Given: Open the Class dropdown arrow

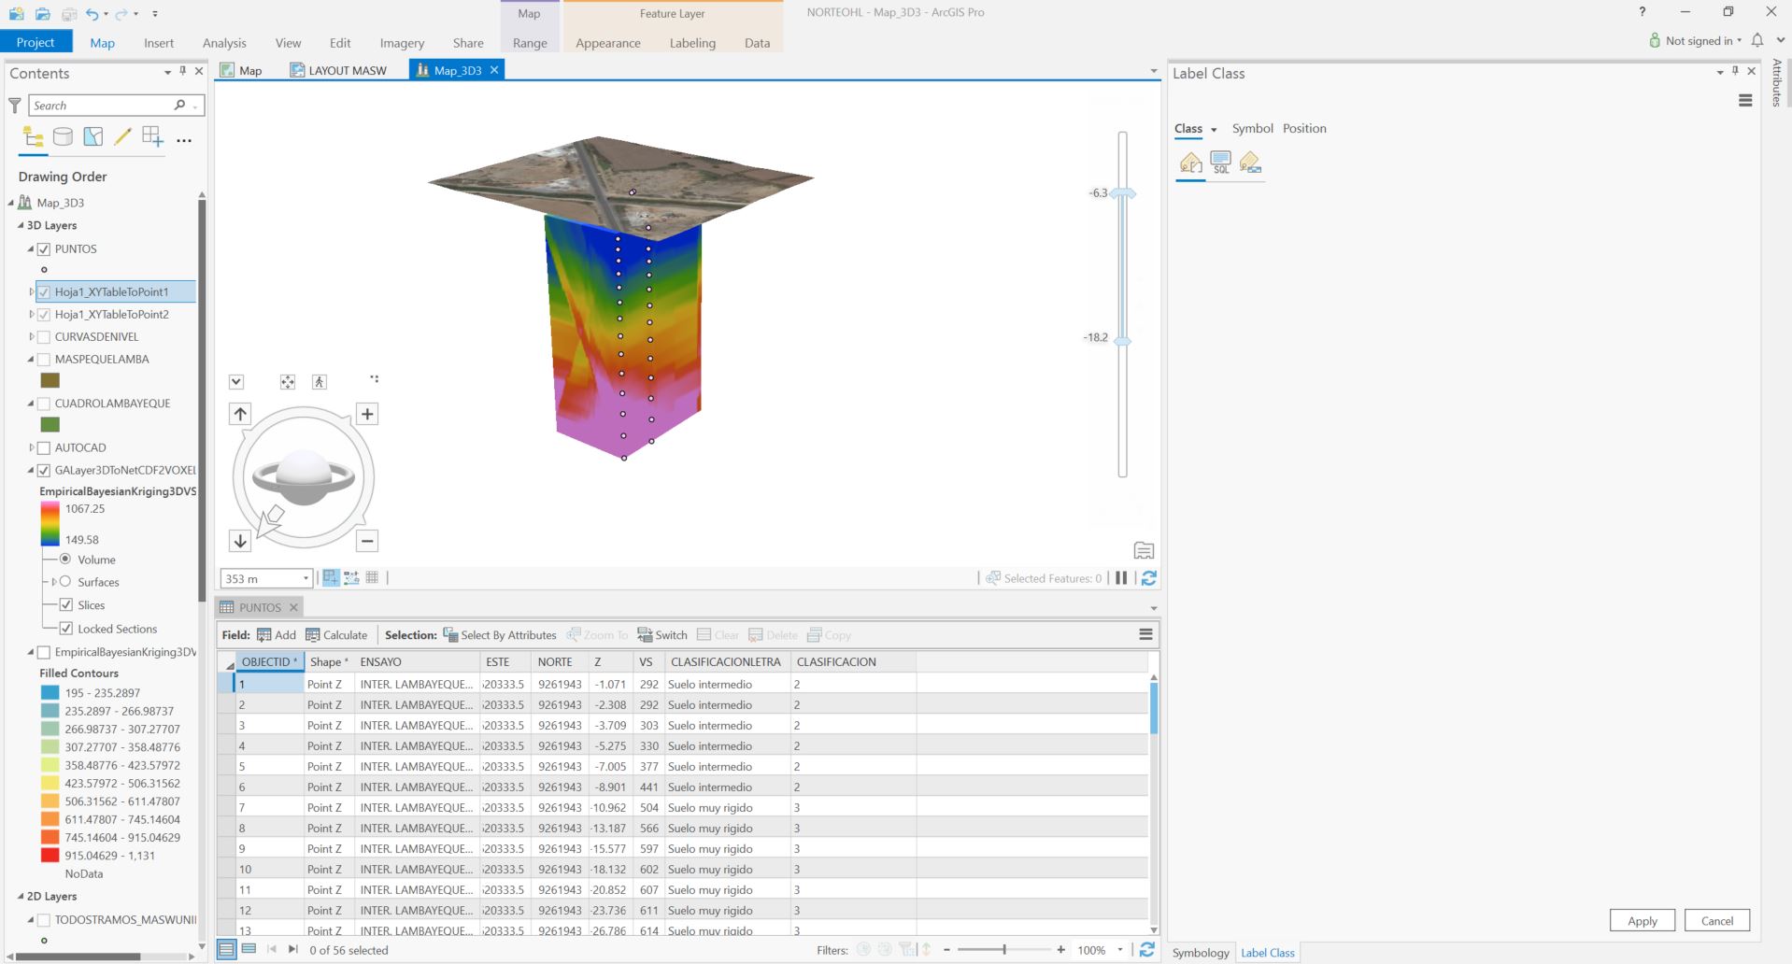Looking at the screenshot, I should [1214, 130].
